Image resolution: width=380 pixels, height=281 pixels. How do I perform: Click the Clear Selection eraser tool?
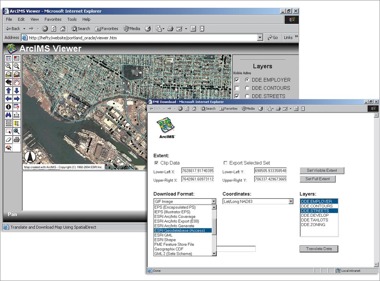(x=9, y=140)
